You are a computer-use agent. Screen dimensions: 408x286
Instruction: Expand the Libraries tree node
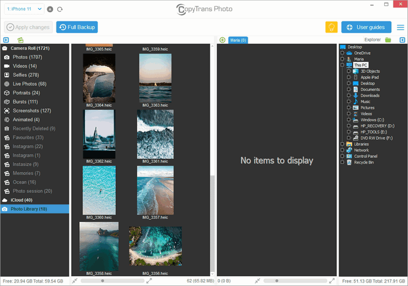[343, 144]
